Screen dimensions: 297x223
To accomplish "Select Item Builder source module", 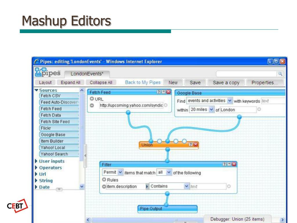I will (x=59, y=141).
